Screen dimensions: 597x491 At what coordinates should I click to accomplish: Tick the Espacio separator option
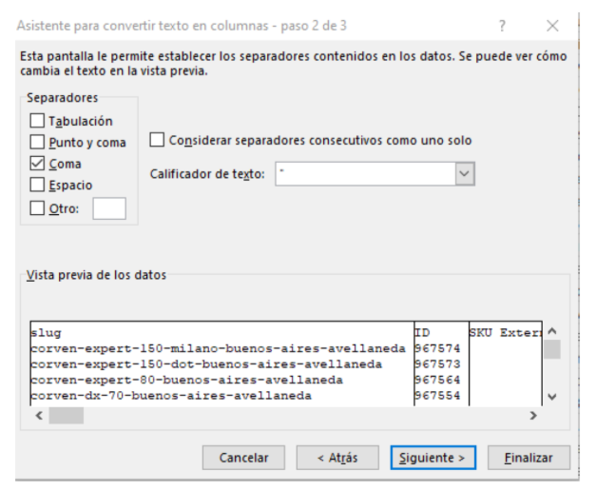(x=37, y=185)
